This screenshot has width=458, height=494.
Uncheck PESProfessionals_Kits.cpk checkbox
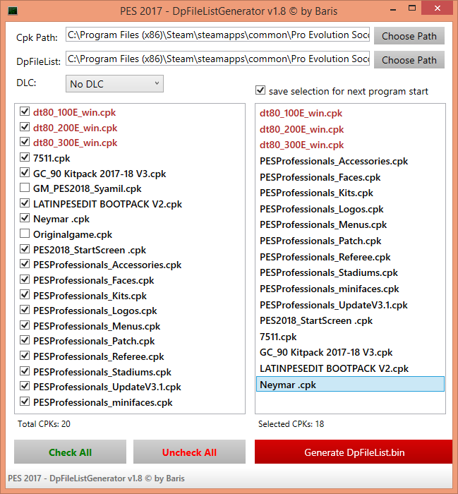[x=25, y=295]
